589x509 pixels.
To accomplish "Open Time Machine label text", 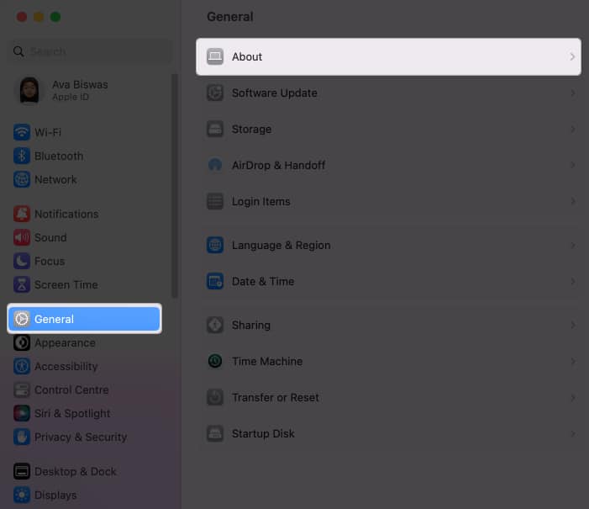I will (x=267, y=362).
